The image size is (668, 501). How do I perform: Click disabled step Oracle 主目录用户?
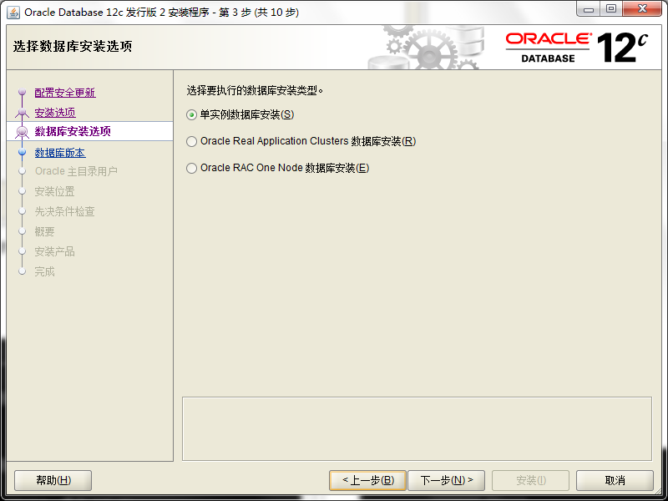(x=76, y=171)
